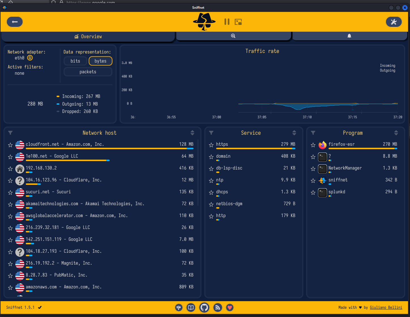Open Service filter funnel
The width and height of the screenshot is (410, 317).
pyautogui.click(x=211, y=133)
